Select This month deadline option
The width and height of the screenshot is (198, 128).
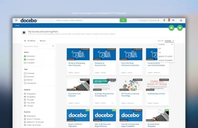point(25,103)
